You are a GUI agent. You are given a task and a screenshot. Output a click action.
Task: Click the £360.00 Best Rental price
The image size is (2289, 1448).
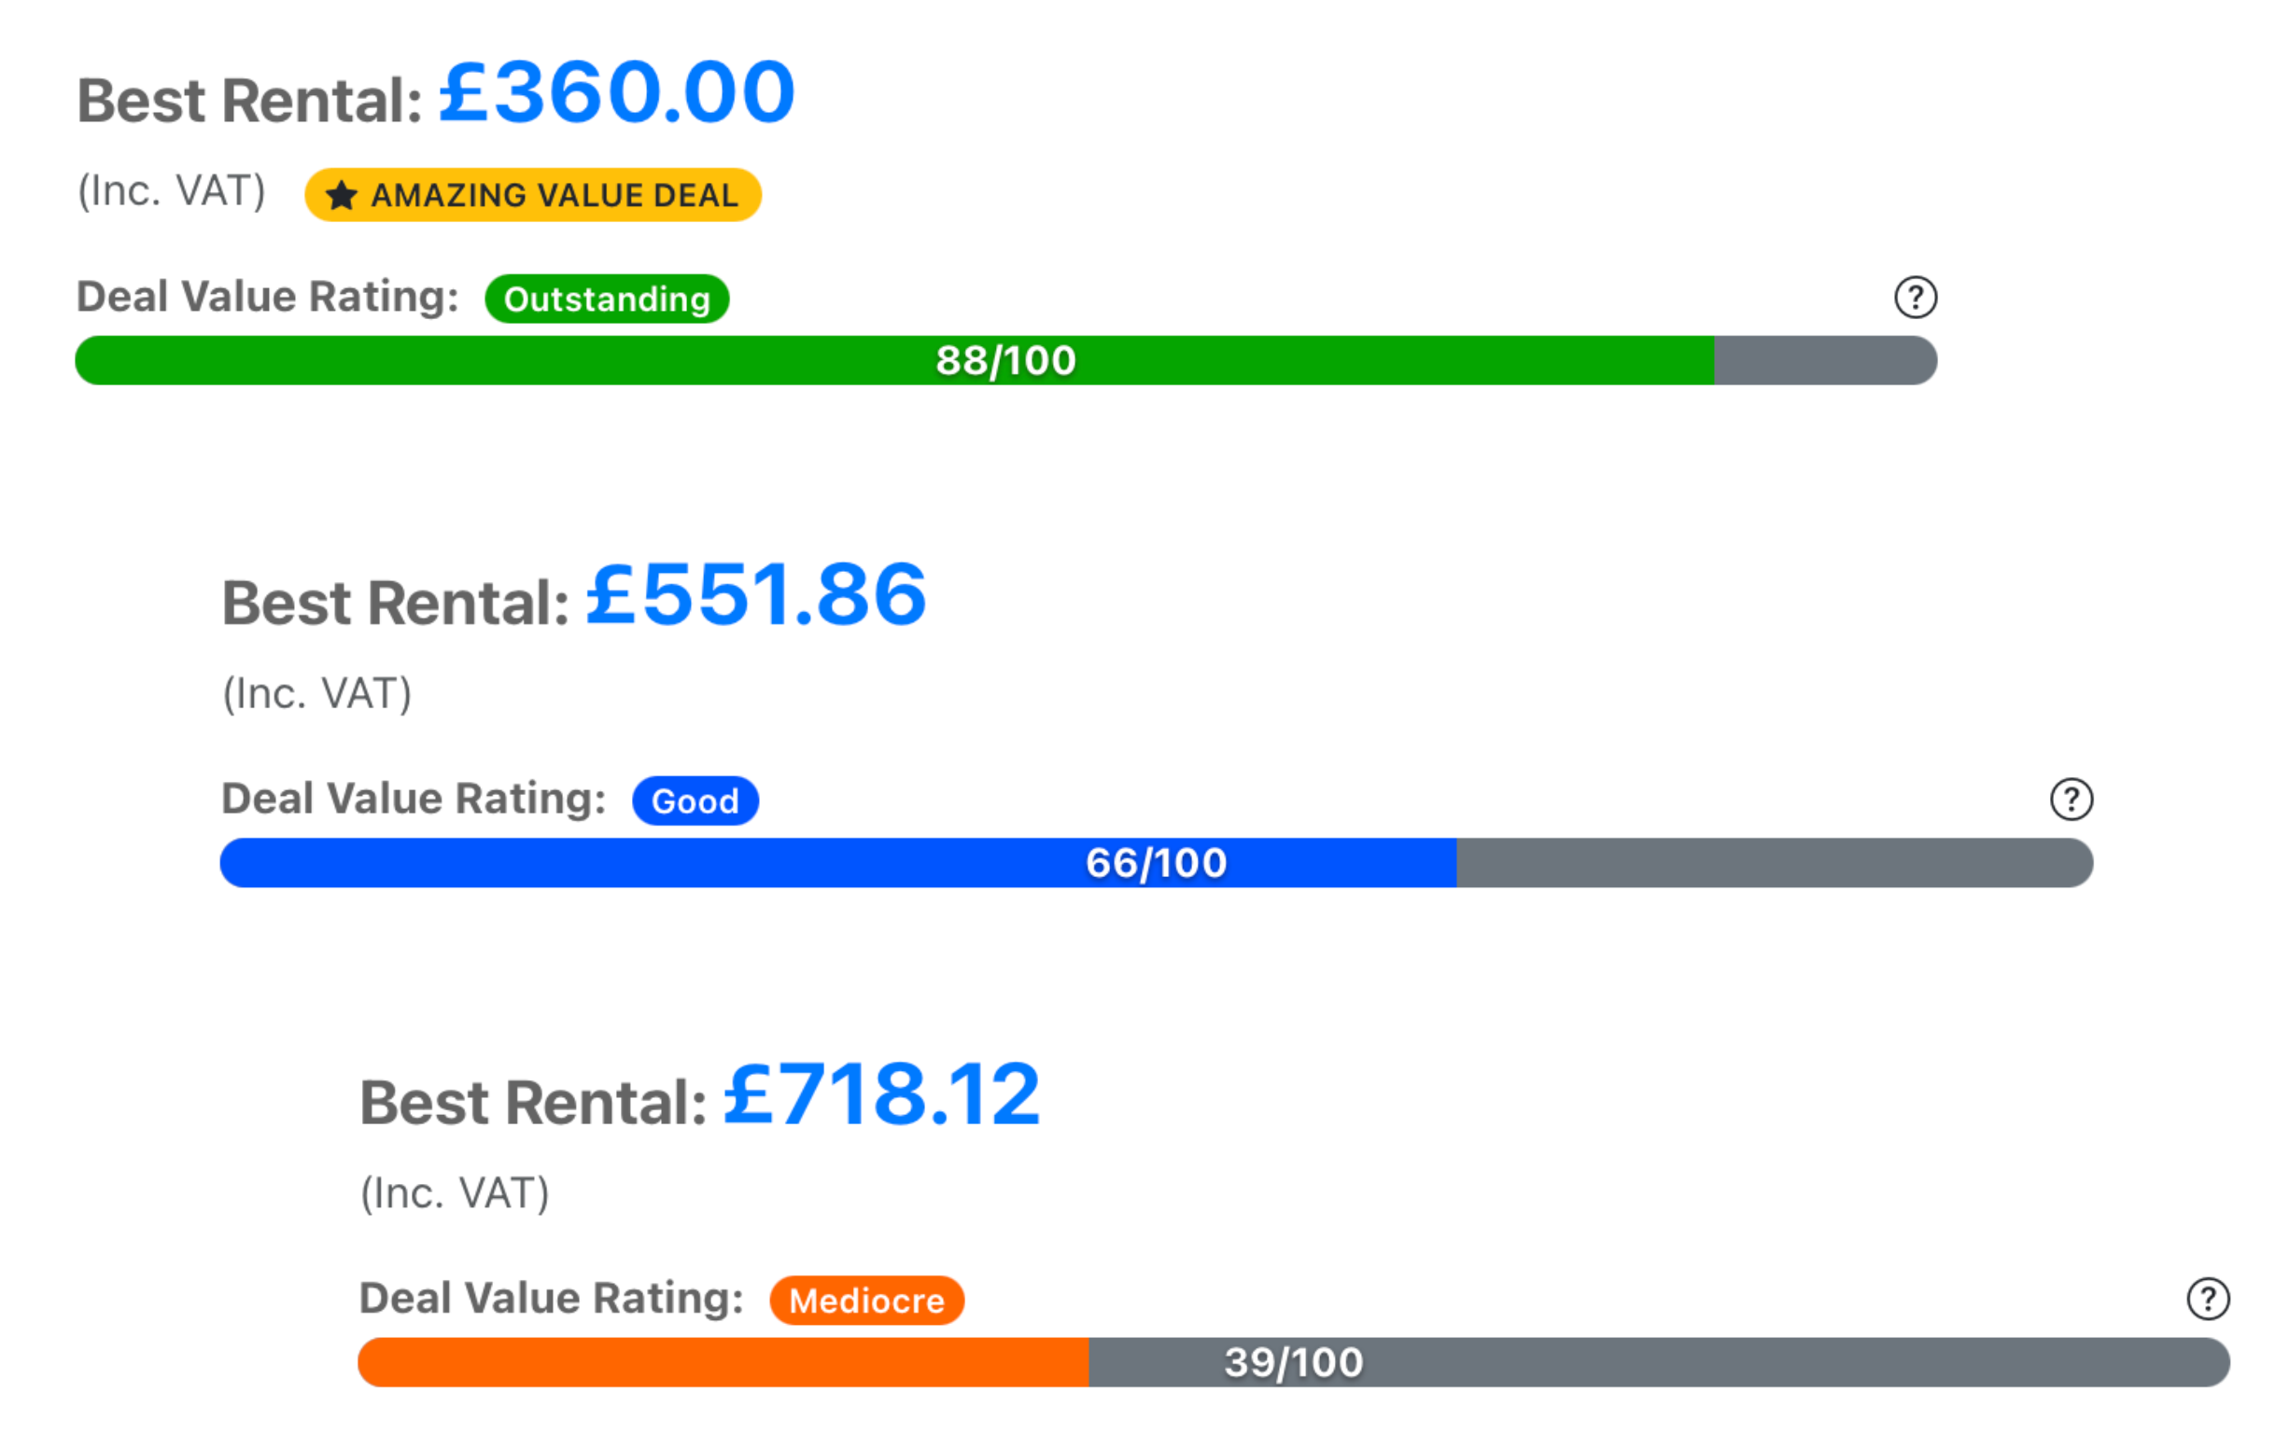coord(613,93)
